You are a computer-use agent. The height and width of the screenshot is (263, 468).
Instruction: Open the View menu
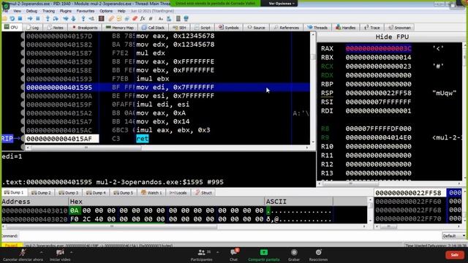click(x=18, y=11)
